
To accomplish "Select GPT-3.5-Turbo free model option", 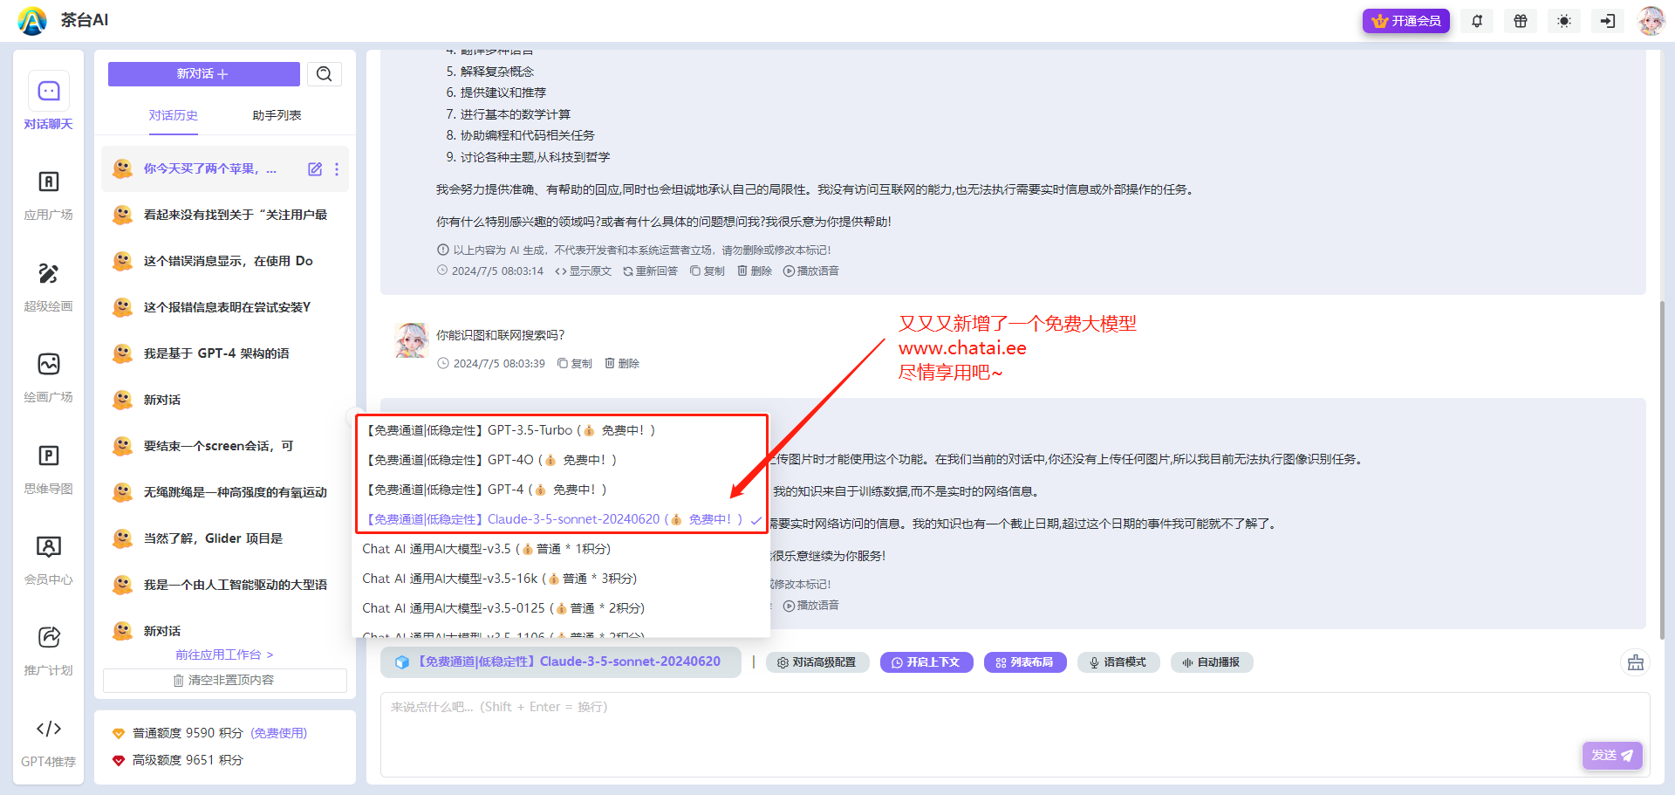I will (562, 430).
